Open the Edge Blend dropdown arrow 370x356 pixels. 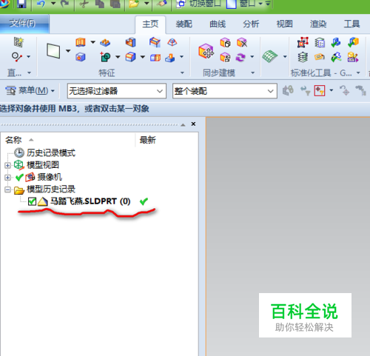pyautogui.click(x=142, y=57)
